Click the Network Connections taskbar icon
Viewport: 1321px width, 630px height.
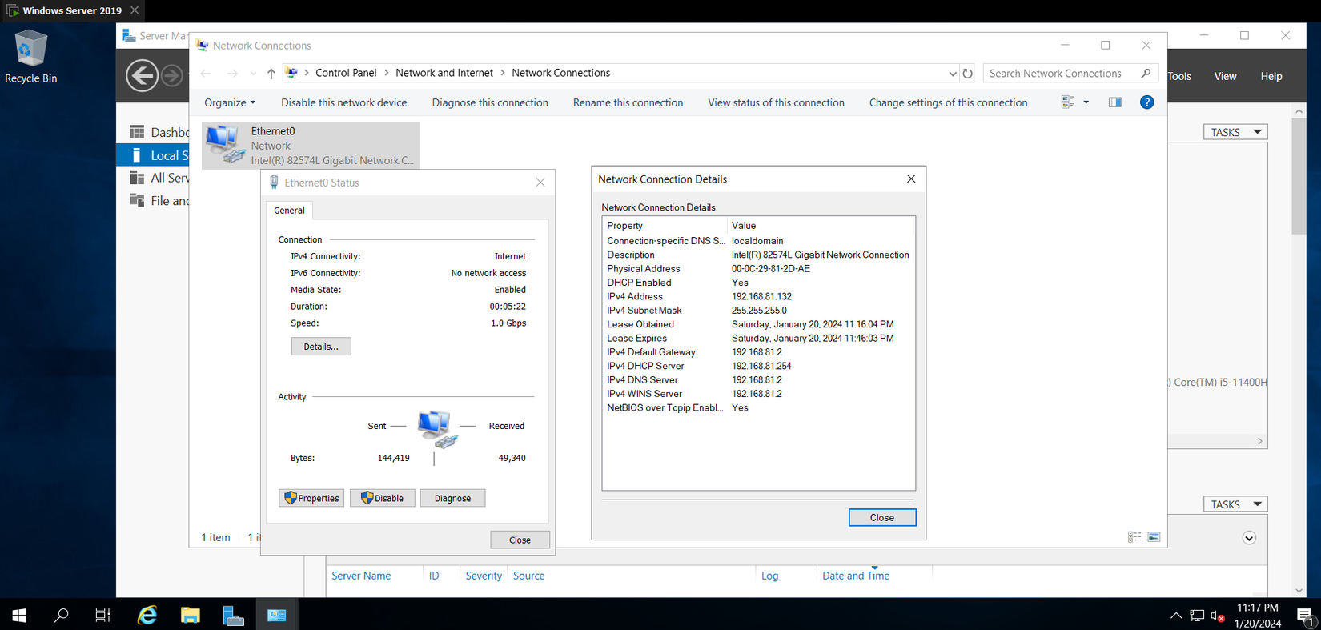[x=277, y=615]
